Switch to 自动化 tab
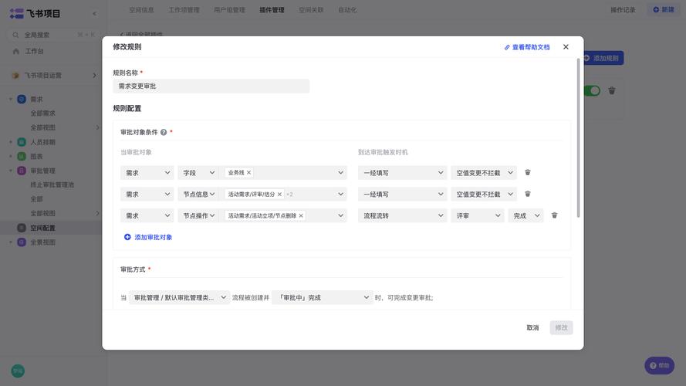The height and width of the screenshot is (386, 686). pos(347,9)
